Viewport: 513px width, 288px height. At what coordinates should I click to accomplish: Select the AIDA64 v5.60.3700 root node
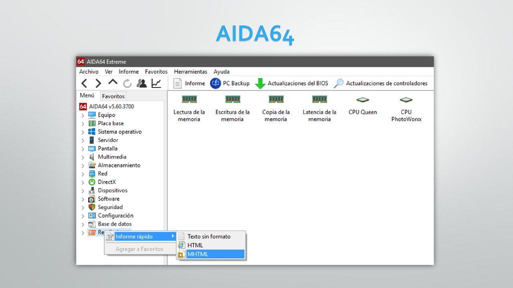(112, 106)
